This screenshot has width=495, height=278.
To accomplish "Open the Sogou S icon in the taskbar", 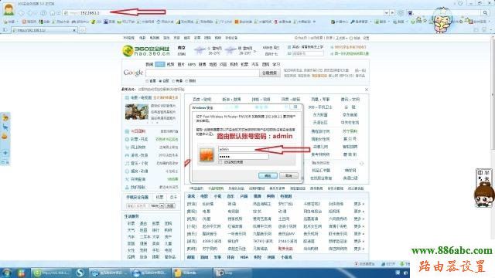I will 80,273.
